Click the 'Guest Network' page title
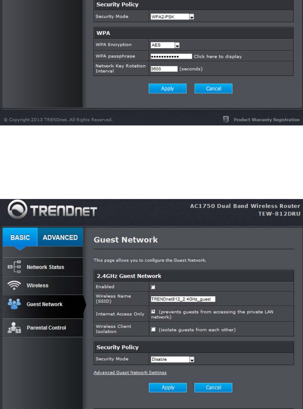This screenshot has width=303, height=409. tap(126, 240)
